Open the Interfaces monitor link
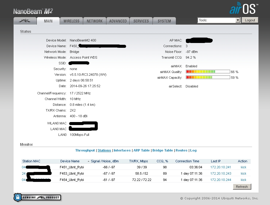Screen dimensions: 270x205 coord(122,150)
